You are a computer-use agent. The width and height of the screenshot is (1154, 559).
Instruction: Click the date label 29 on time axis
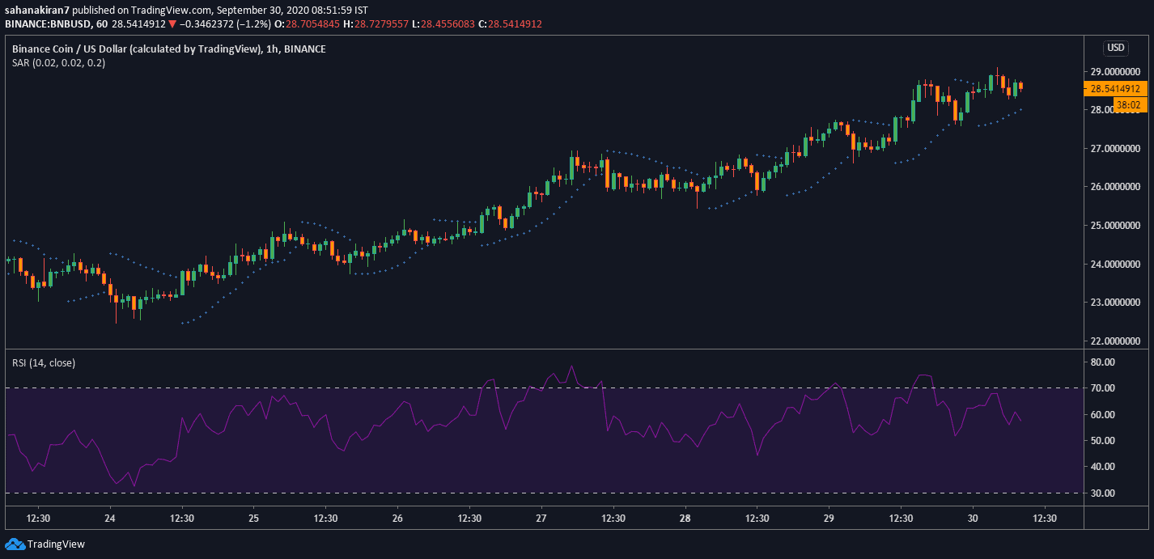(829, 519)
